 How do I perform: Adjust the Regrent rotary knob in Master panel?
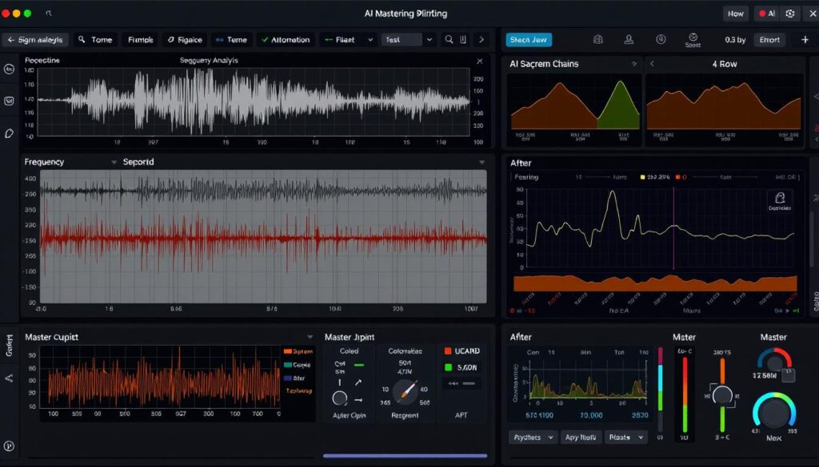[x=406, y=391]
